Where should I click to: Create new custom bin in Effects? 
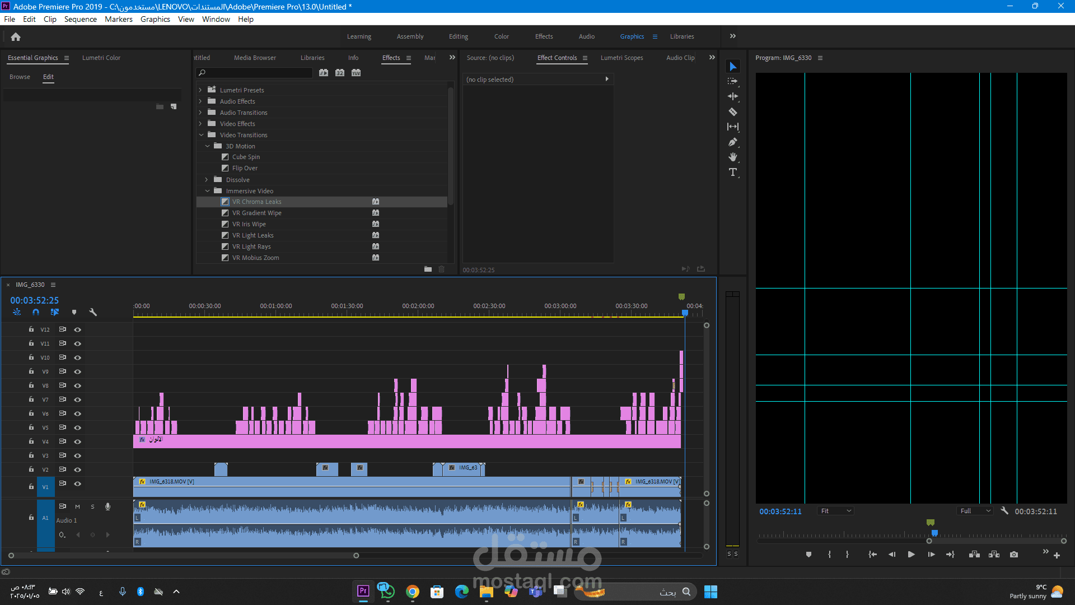click(428, 269)
